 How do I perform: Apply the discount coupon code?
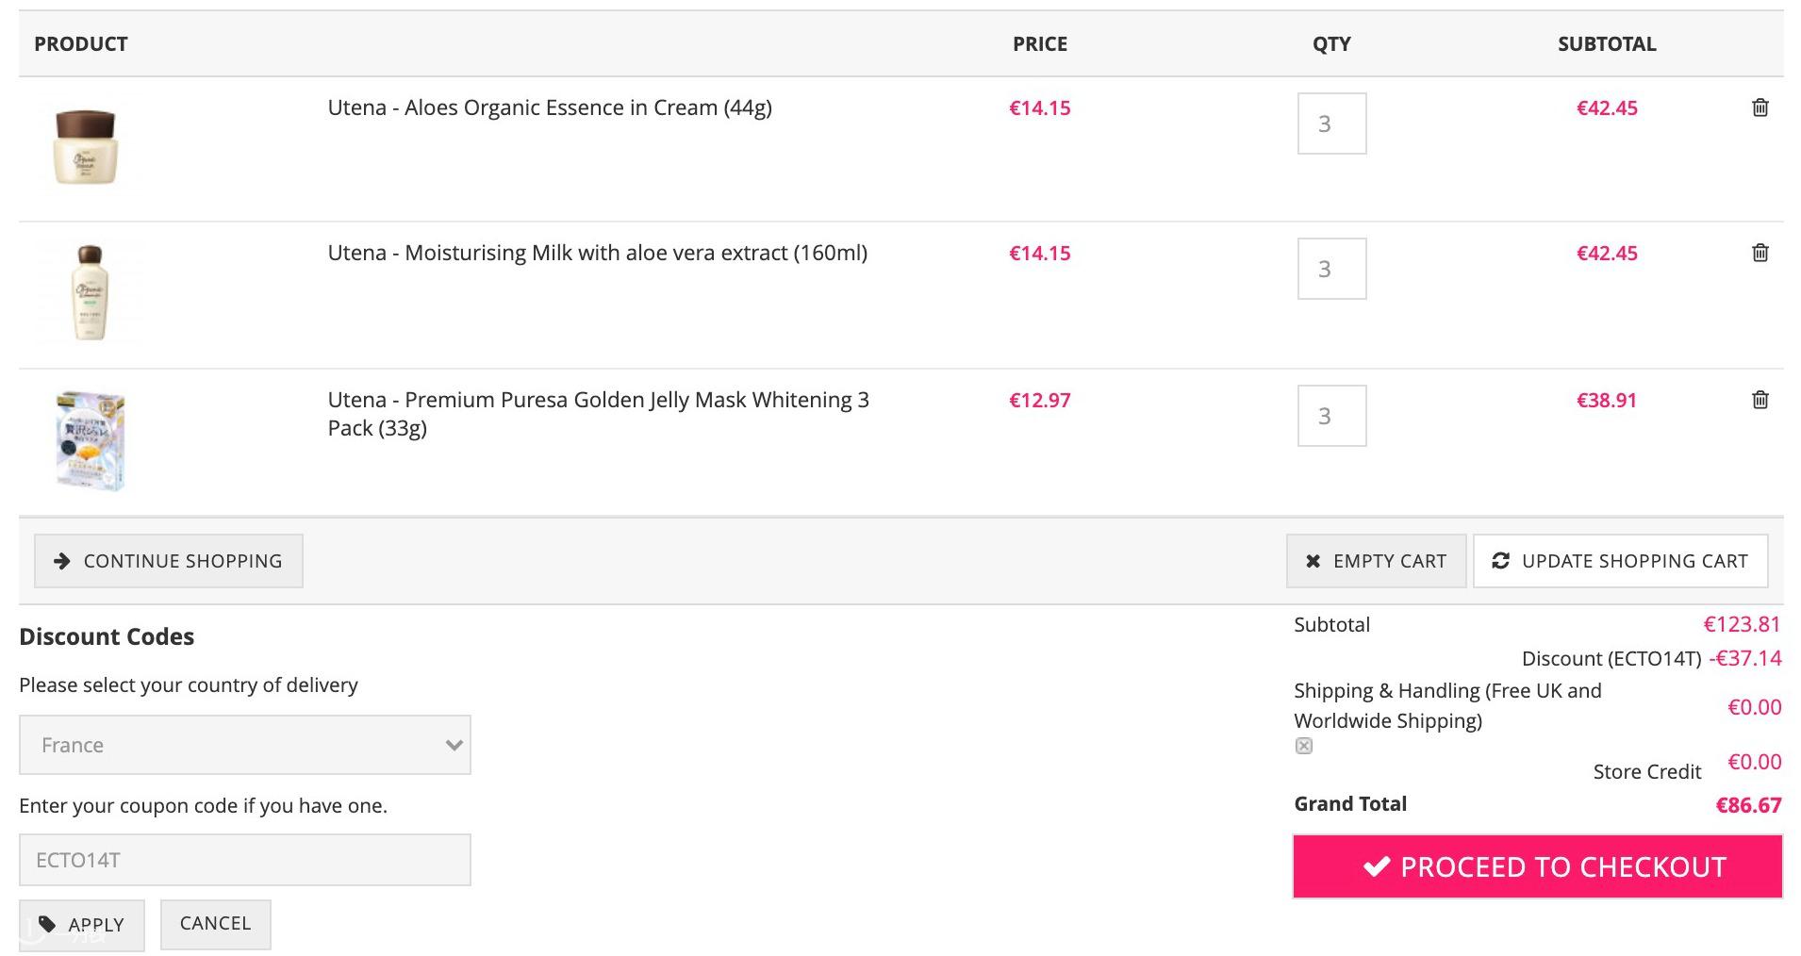pyautogui.click(x=82, y=925)
